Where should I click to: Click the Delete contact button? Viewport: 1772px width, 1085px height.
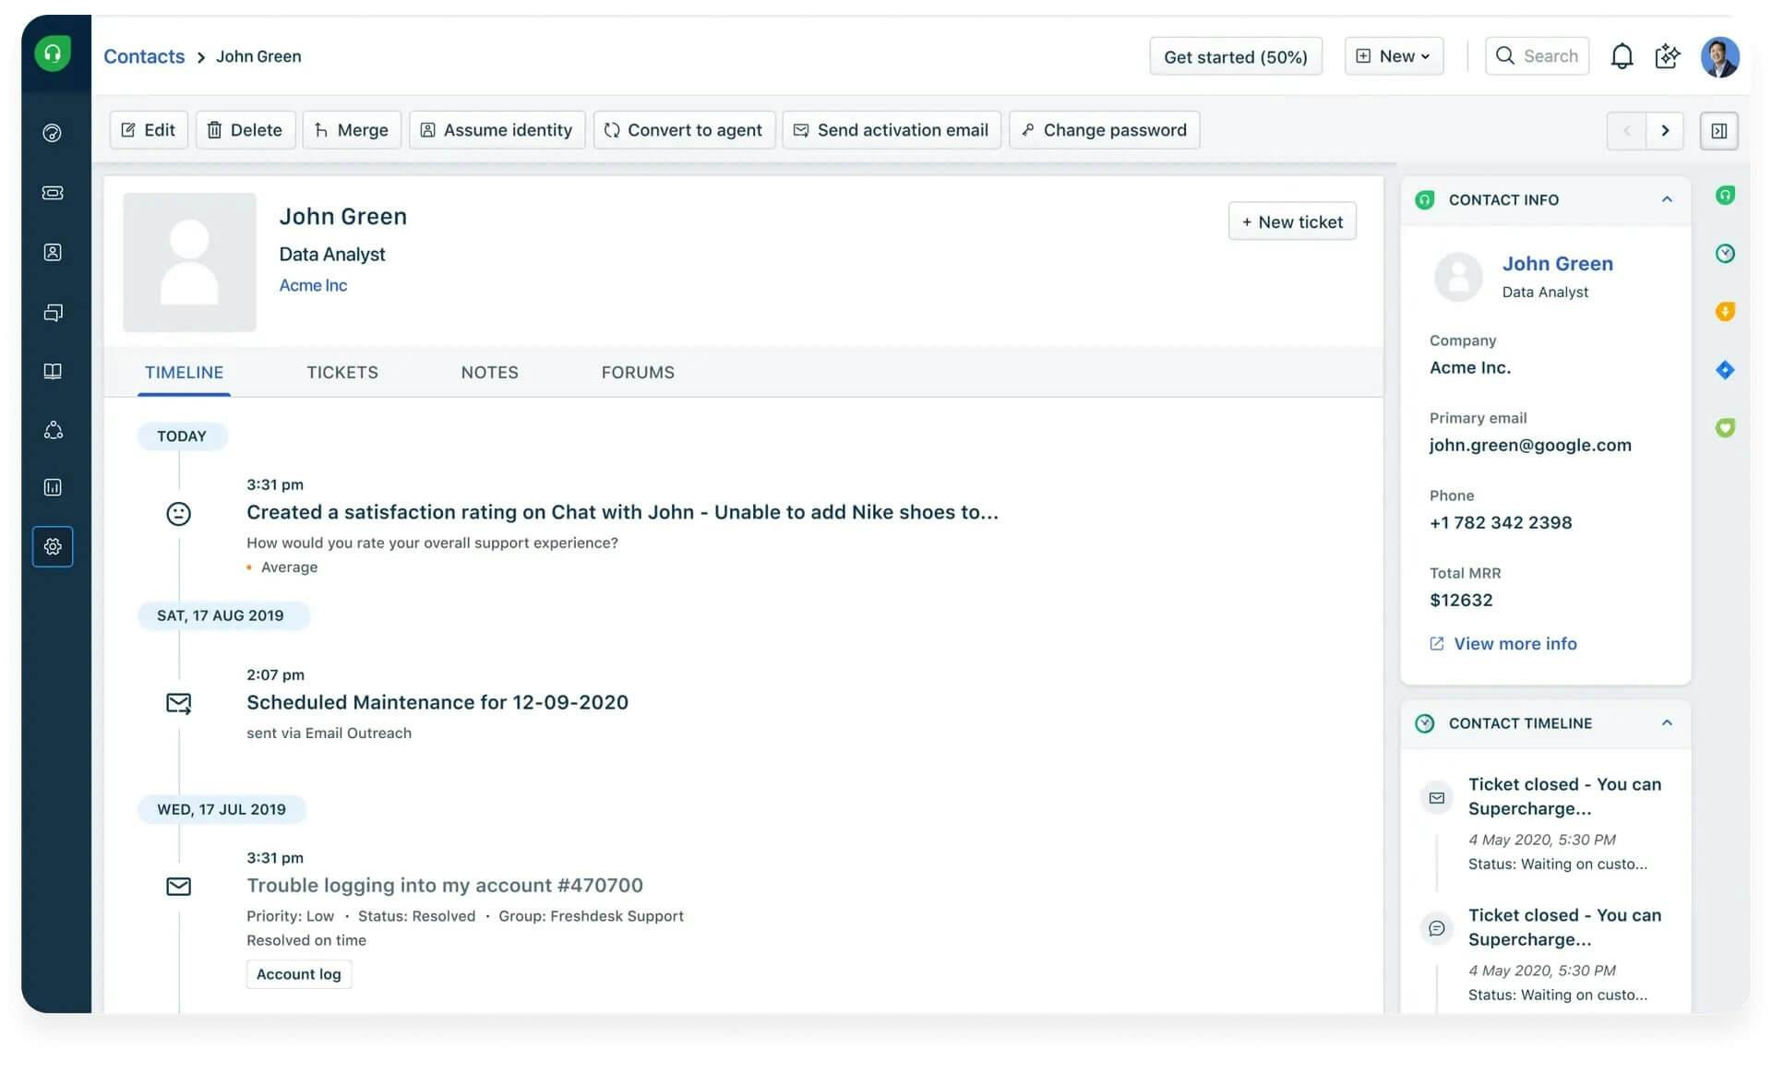245,129
